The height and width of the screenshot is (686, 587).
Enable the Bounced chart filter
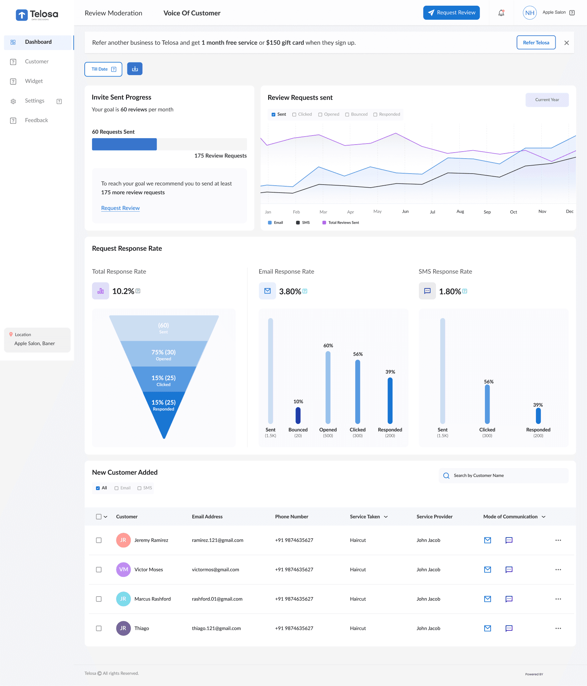(x=347, y=115)
